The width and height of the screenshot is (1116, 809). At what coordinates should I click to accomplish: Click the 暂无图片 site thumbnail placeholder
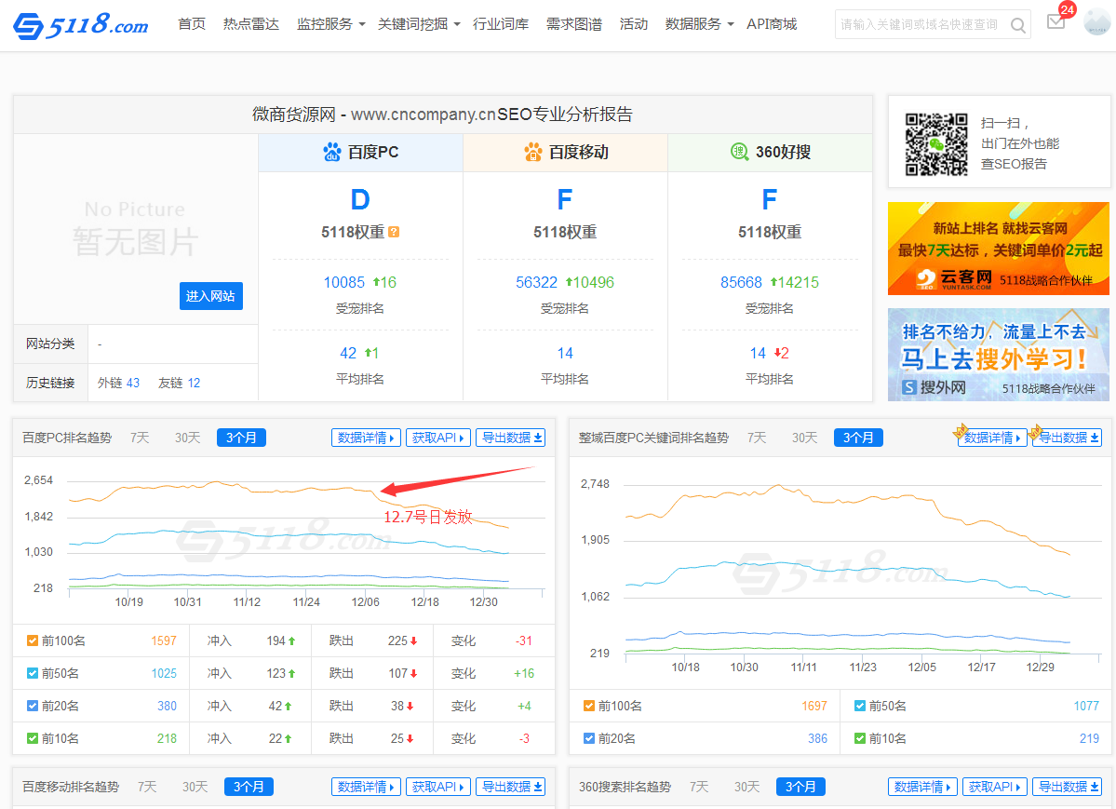pyautogui.click(x=135, y=229)
